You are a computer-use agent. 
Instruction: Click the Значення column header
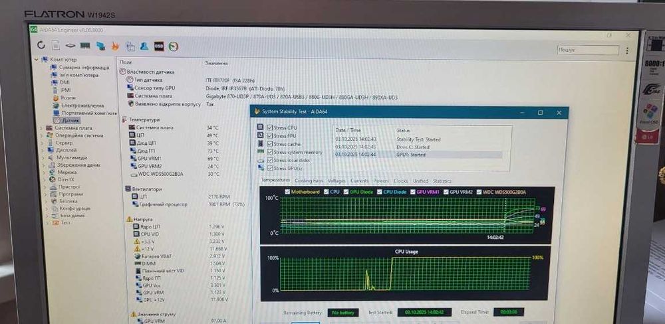coord(216,63)
